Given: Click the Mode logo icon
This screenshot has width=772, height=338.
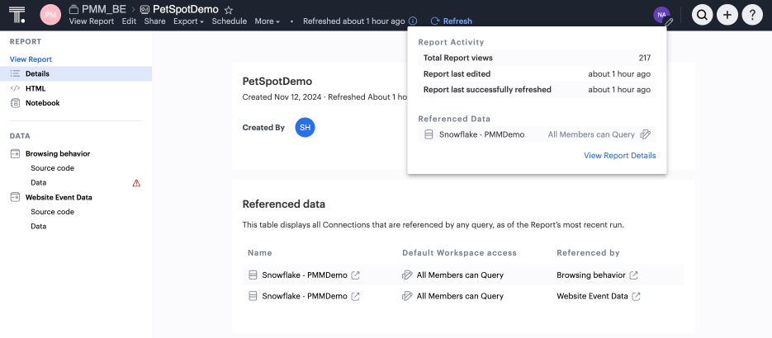Looking at the screenshot, I should coord(19,14).
